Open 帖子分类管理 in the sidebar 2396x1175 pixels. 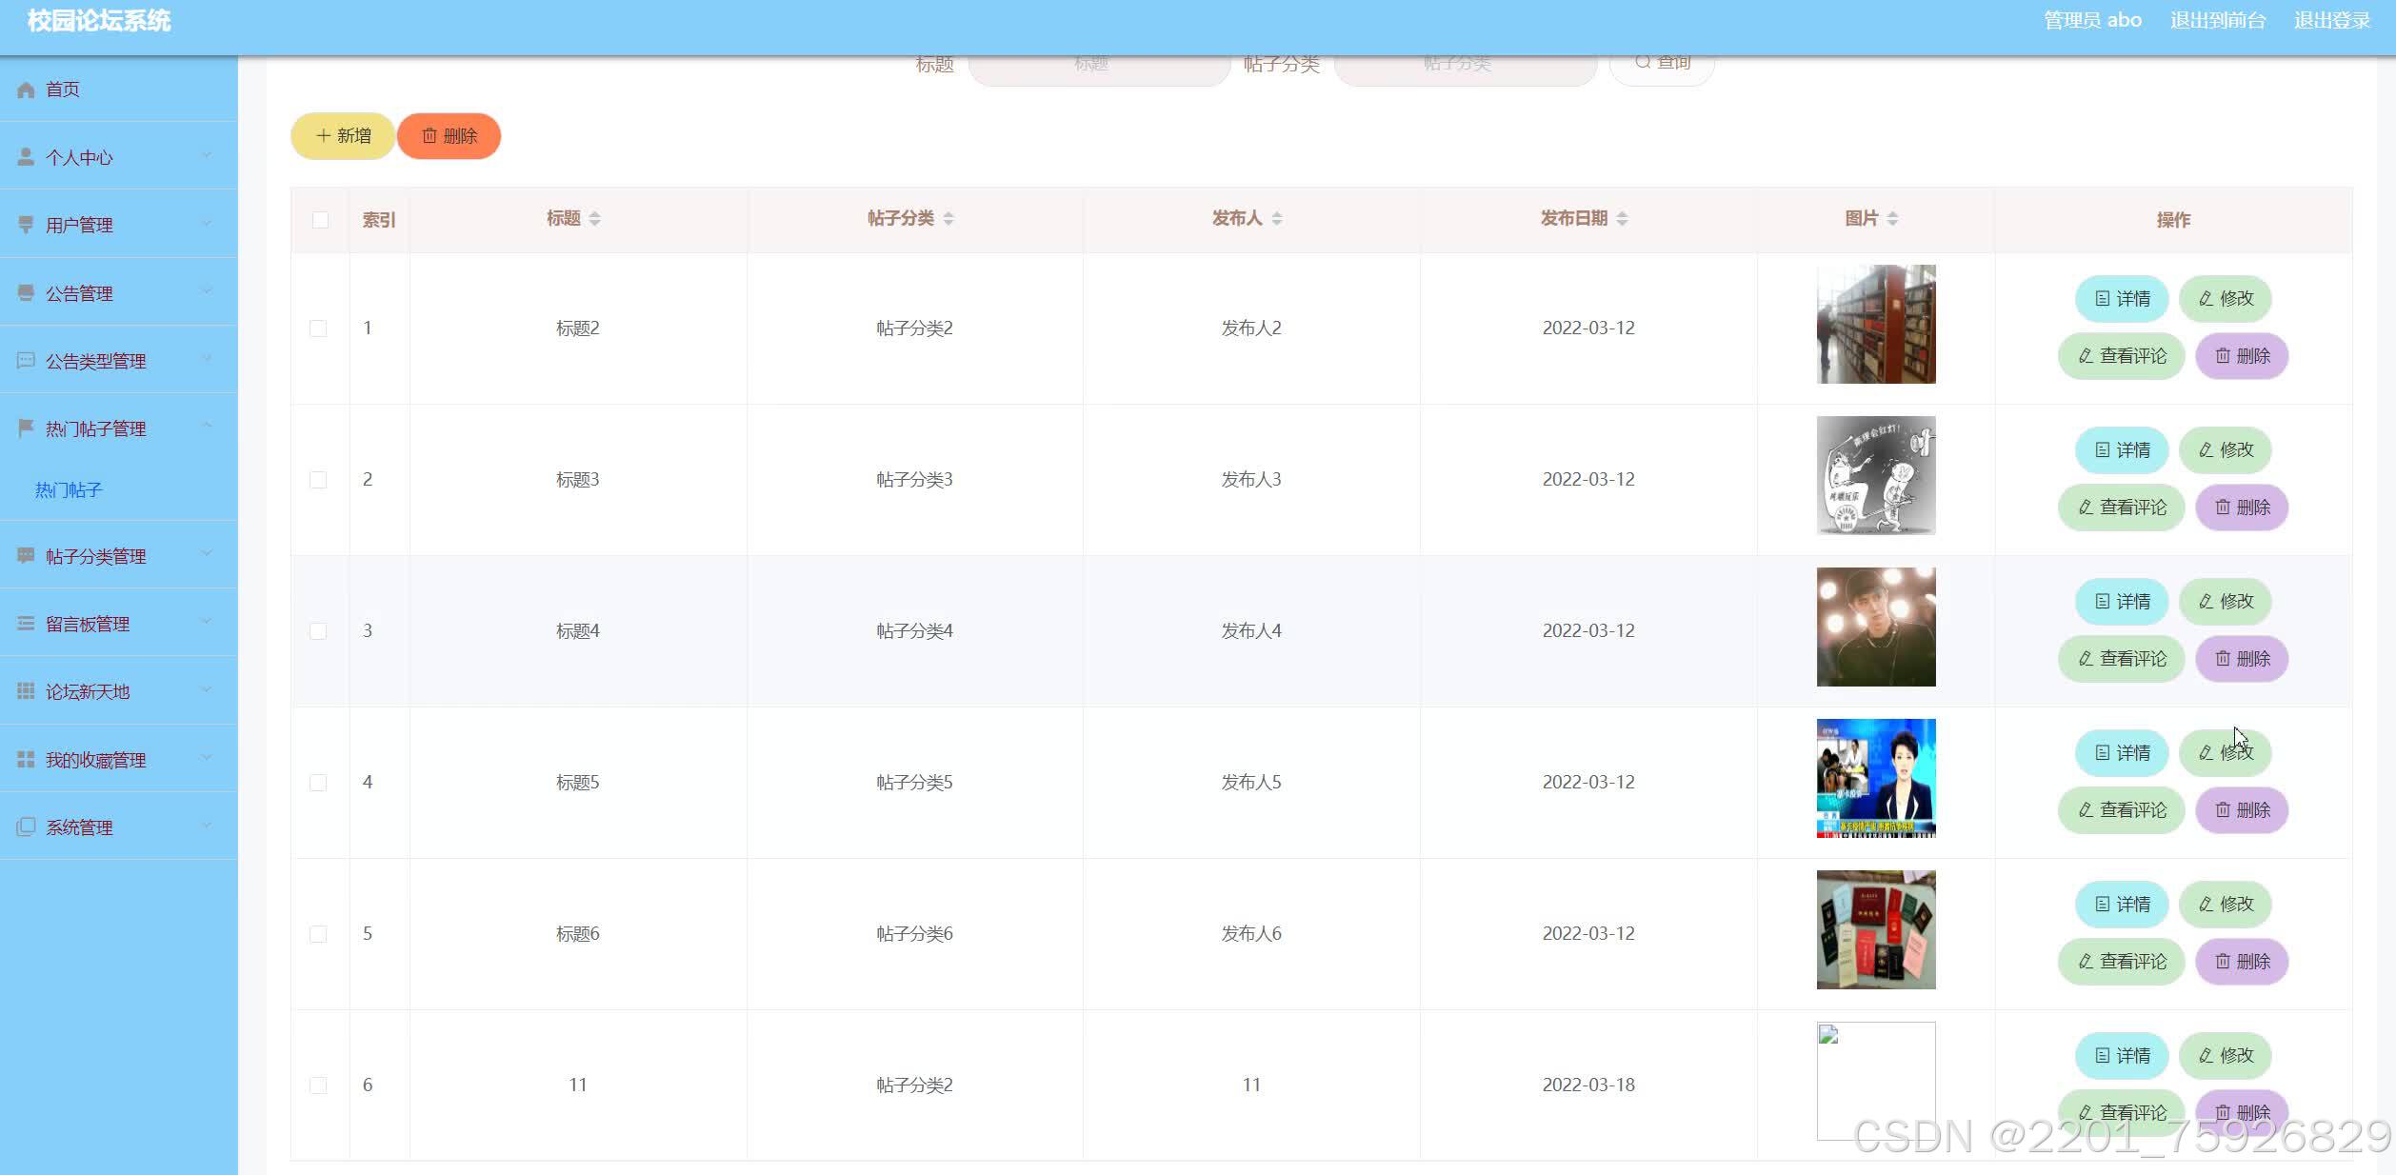[x=95, y=556]
